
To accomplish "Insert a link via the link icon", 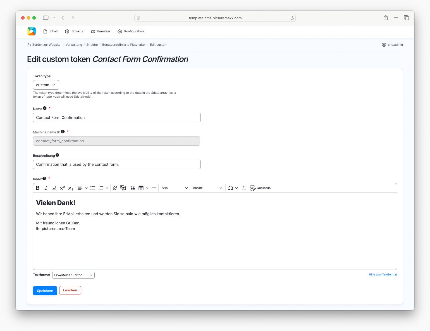I will [x=115, y=188].
